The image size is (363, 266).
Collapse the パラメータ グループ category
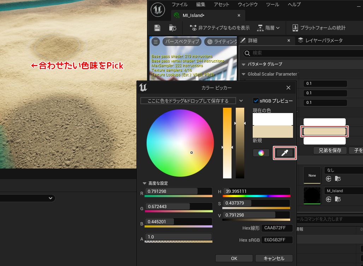pyautogui.click(x=243, y=64)
